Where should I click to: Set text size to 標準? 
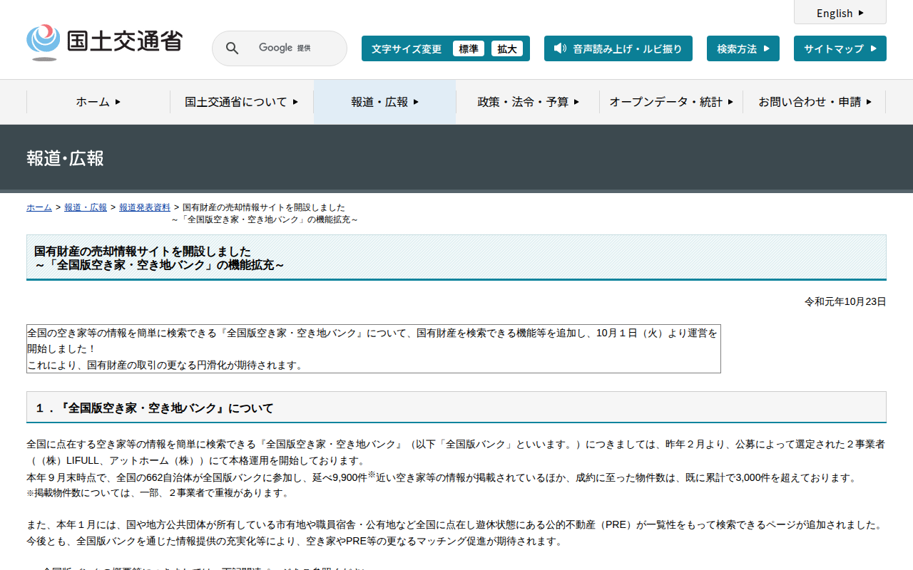click(469, 48)
